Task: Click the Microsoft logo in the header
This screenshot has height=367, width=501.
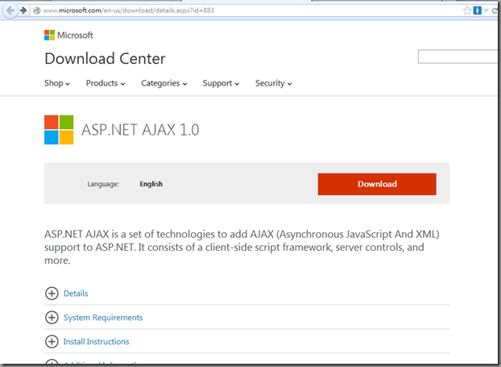Action: (x=68, y=35)
